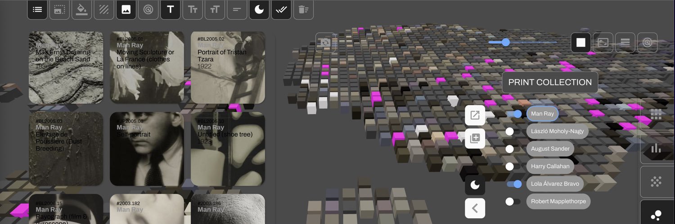Click the blue slider handle at top right
Viewport: 675px width, 224px height.
pyautogui.click(x=506, y=42)
